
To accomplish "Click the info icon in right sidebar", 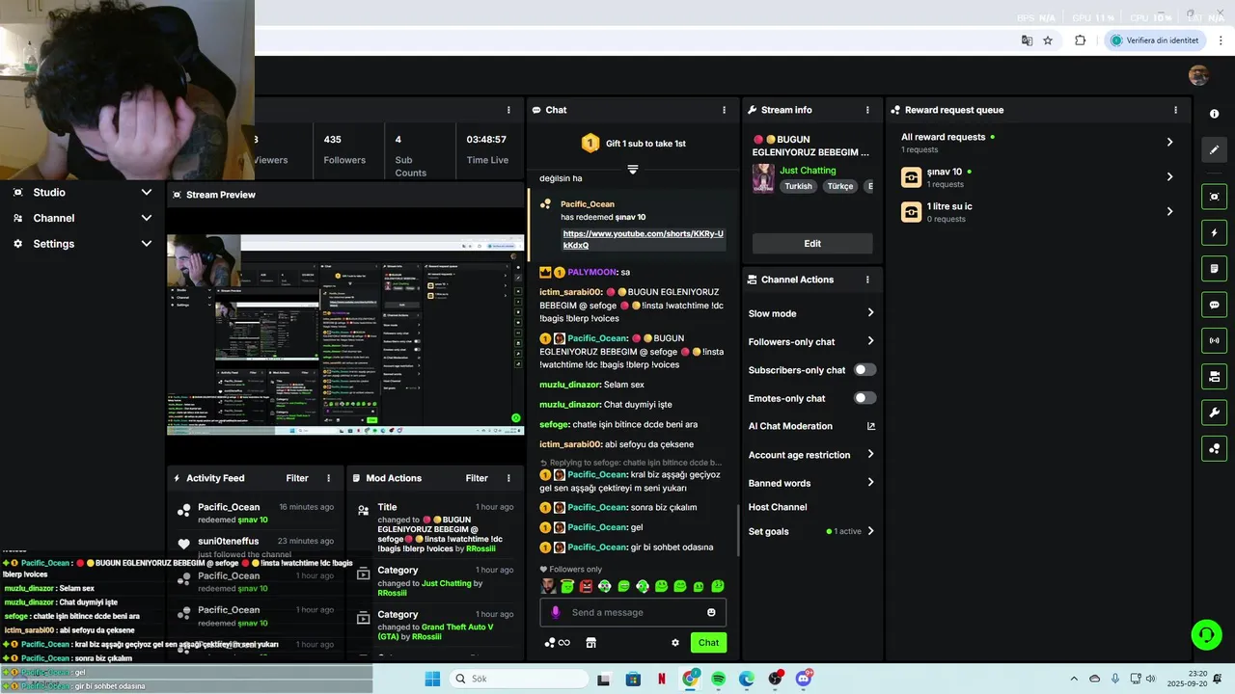I will 1214,114.
